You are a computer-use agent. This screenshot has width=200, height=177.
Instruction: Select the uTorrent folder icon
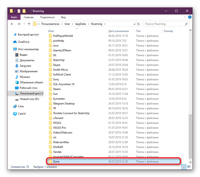(50, 118)
